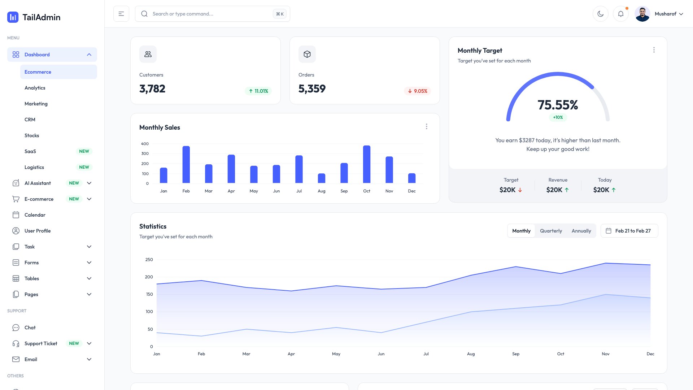The height and width of the screenshot is (390, 693).
Task: Collapse the Dashboard menu chevron
Action: (89, 55)
